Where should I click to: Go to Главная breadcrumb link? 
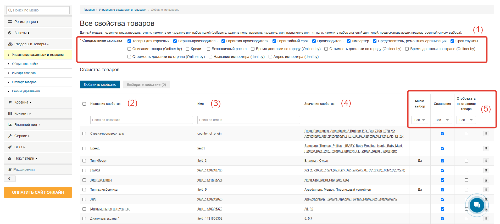[89, 10]
